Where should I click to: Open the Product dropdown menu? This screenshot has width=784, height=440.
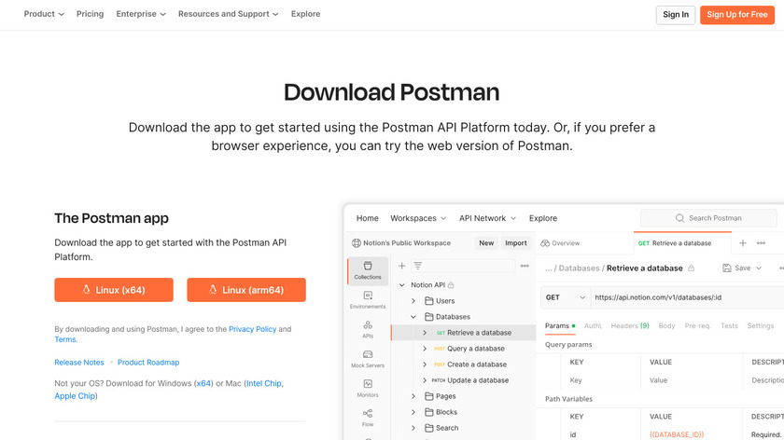tap(44, 14)
